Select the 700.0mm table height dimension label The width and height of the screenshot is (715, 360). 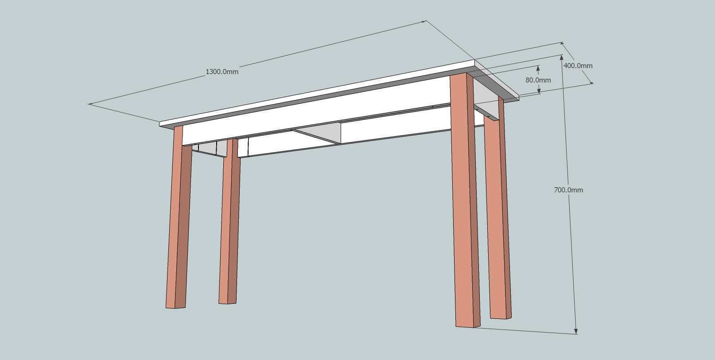tap(568, 190)
